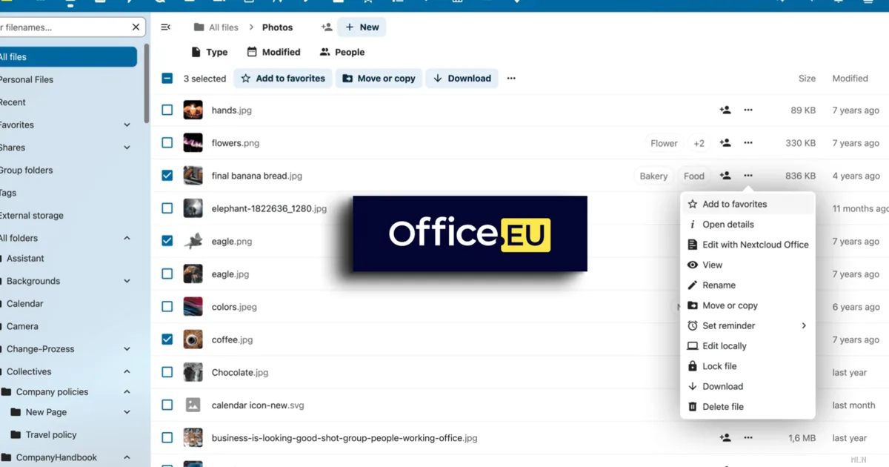Open the elephant-1822636_1280.jpg thumbnail
889x467 pixels.
pyautogui.click(x=193, y=208)
